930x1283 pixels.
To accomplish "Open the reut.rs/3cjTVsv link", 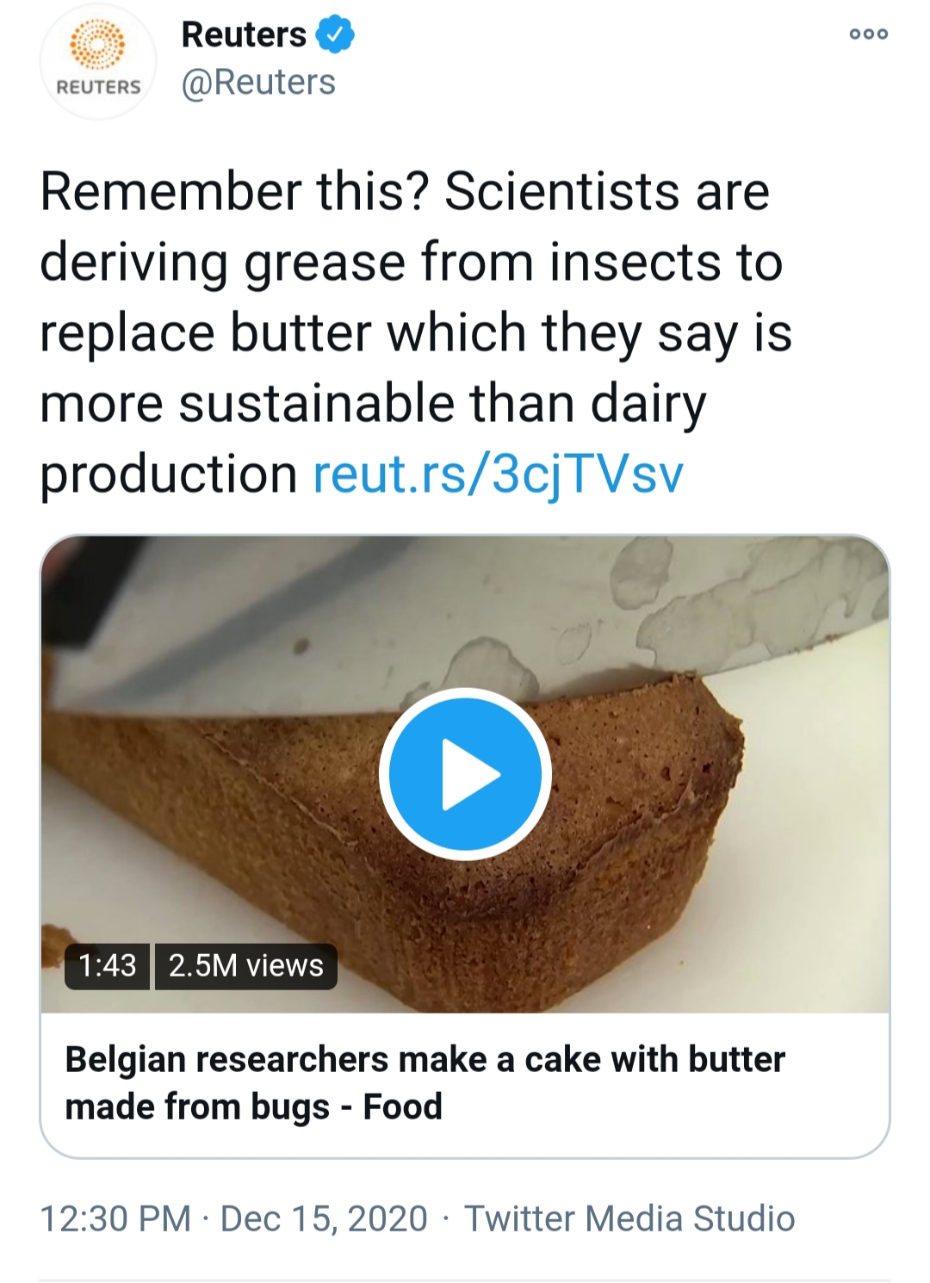I will coord(498,474).
